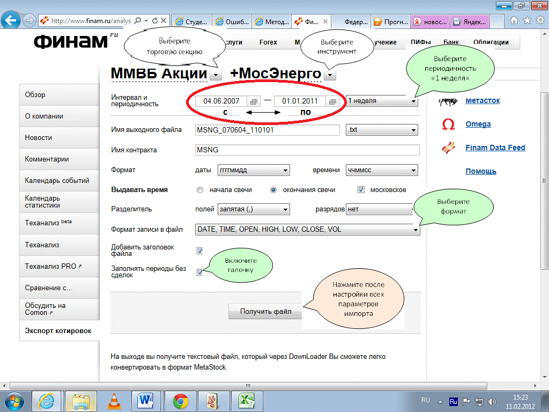Open calendar picker for start date 04.06.2007

pyautogui.click(x=254, y=101)
